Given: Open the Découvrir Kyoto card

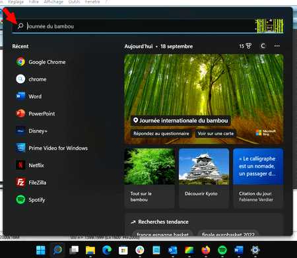Looking at the screenshot, I should (204, 178).
